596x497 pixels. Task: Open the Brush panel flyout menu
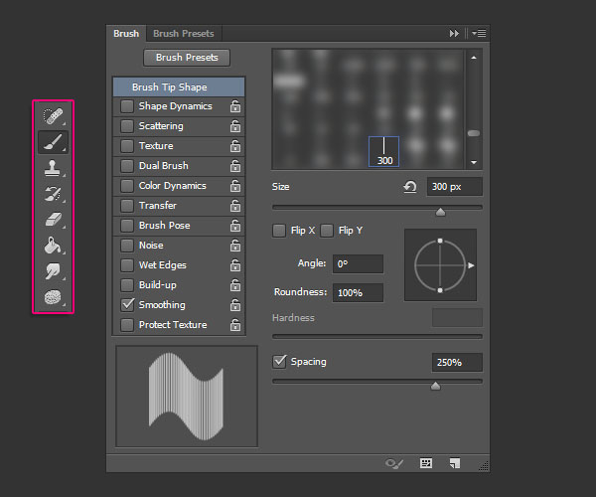point(478,34)
